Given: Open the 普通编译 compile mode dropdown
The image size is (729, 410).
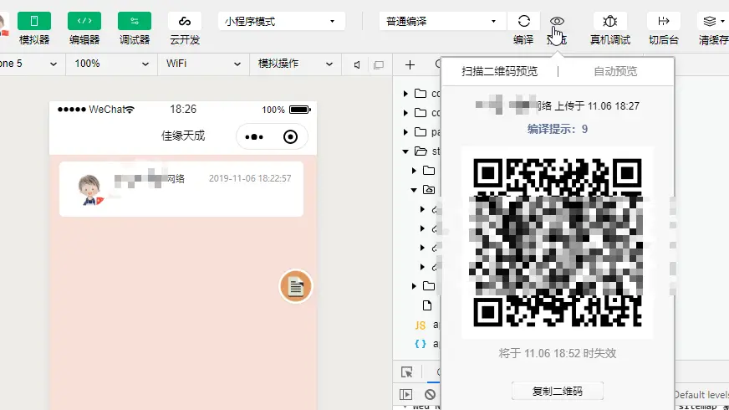Looking at the screenshot, I should click(x=442, y=22).
